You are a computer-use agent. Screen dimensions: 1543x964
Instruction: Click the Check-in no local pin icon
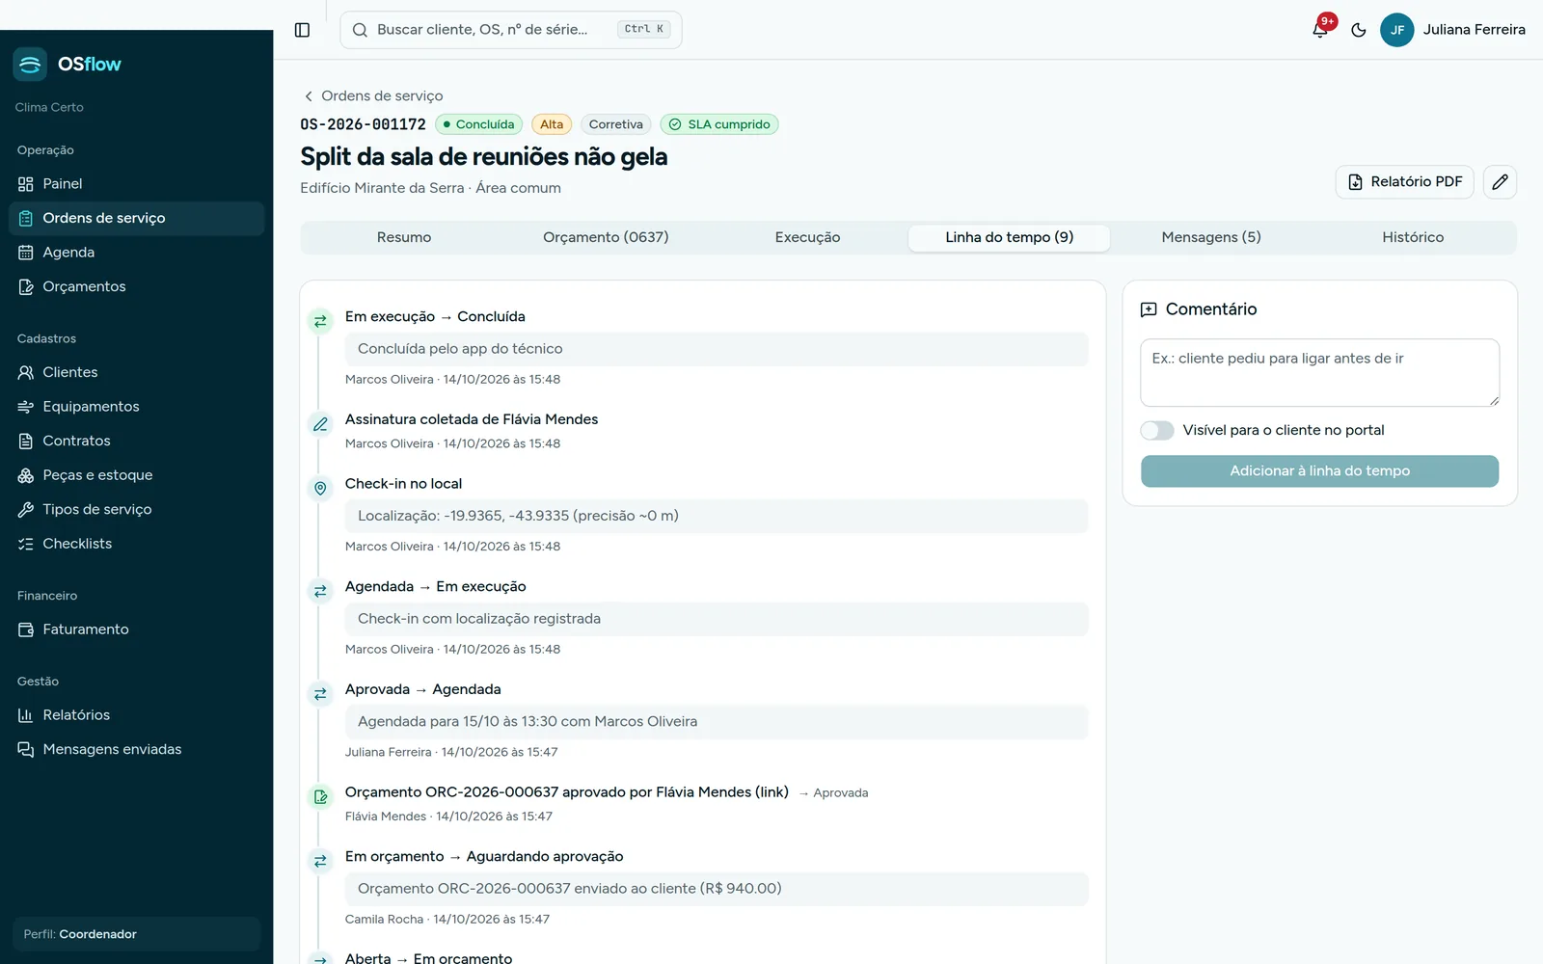[x=320, y=489]
